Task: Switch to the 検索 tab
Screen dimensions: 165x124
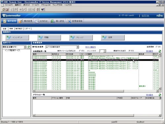Action: [x=11, y=29]
